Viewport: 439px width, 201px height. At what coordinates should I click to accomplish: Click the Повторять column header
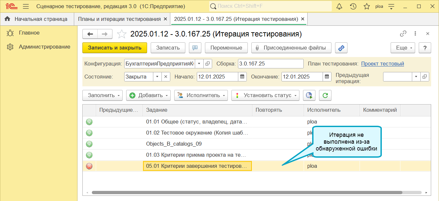pyautogui.click(x=278, y=110)
